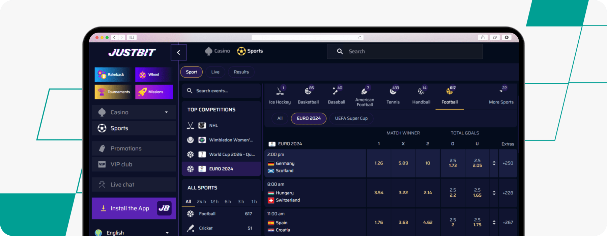Open +250 extras for Germany match
The image size is (607, 236).
point(508,163)
